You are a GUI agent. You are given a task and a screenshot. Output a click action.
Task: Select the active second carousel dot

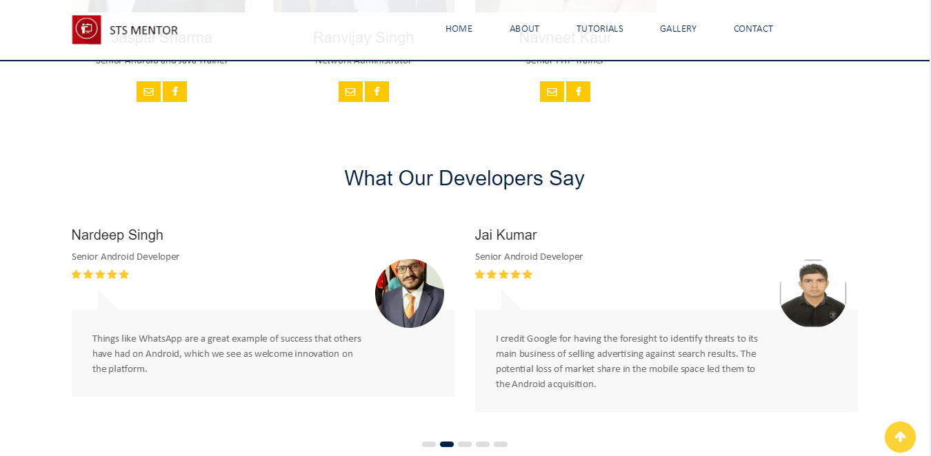pos(447,444)
